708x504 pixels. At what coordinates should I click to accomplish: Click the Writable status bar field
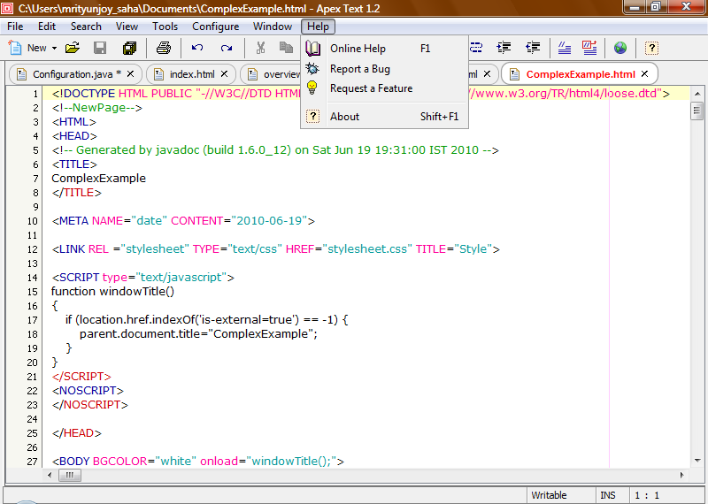[x=560, y=495]
